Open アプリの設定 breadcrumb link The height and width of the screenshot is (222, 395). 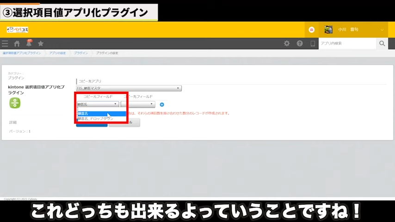pyautogui.click(x=57, y=53)
